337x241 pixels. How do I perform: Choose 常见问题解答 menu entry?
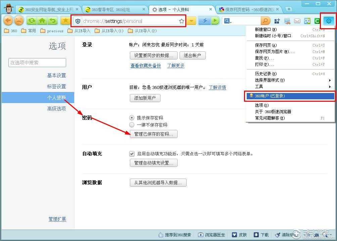[x=290, y=118]
